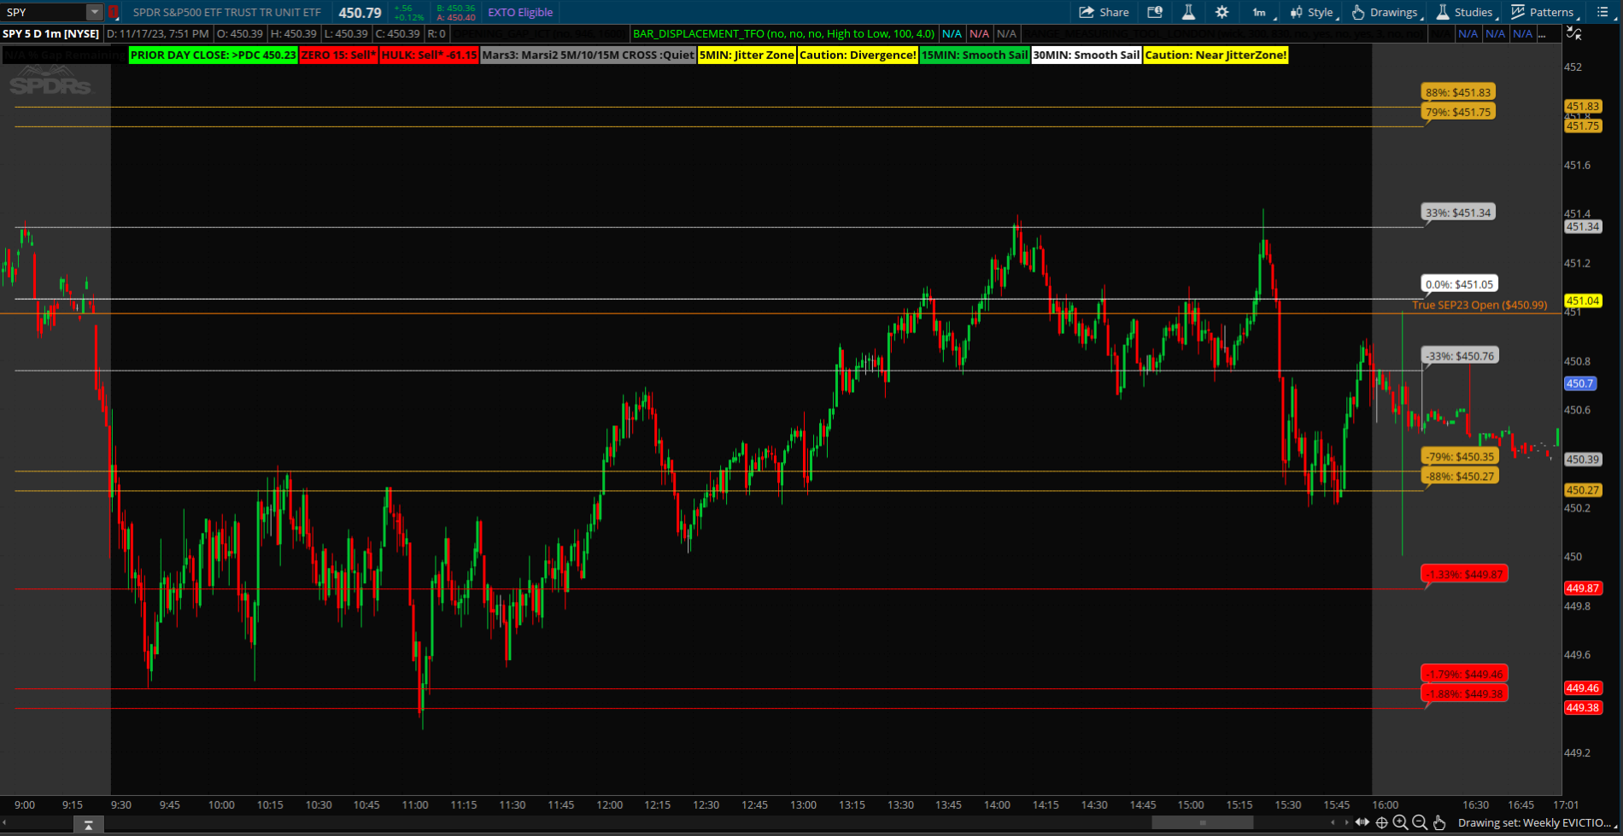Open chart settings gear icon

[1222, 12]
